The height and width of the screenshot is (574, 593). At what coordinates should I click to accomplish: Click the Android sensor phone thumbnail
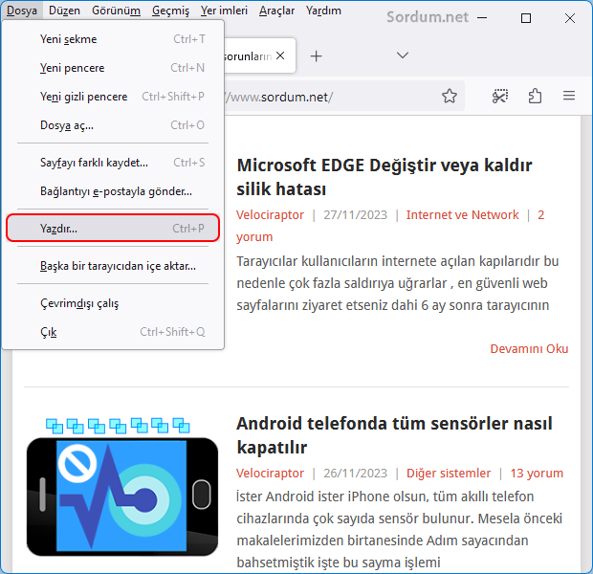[x=122, y=487]
